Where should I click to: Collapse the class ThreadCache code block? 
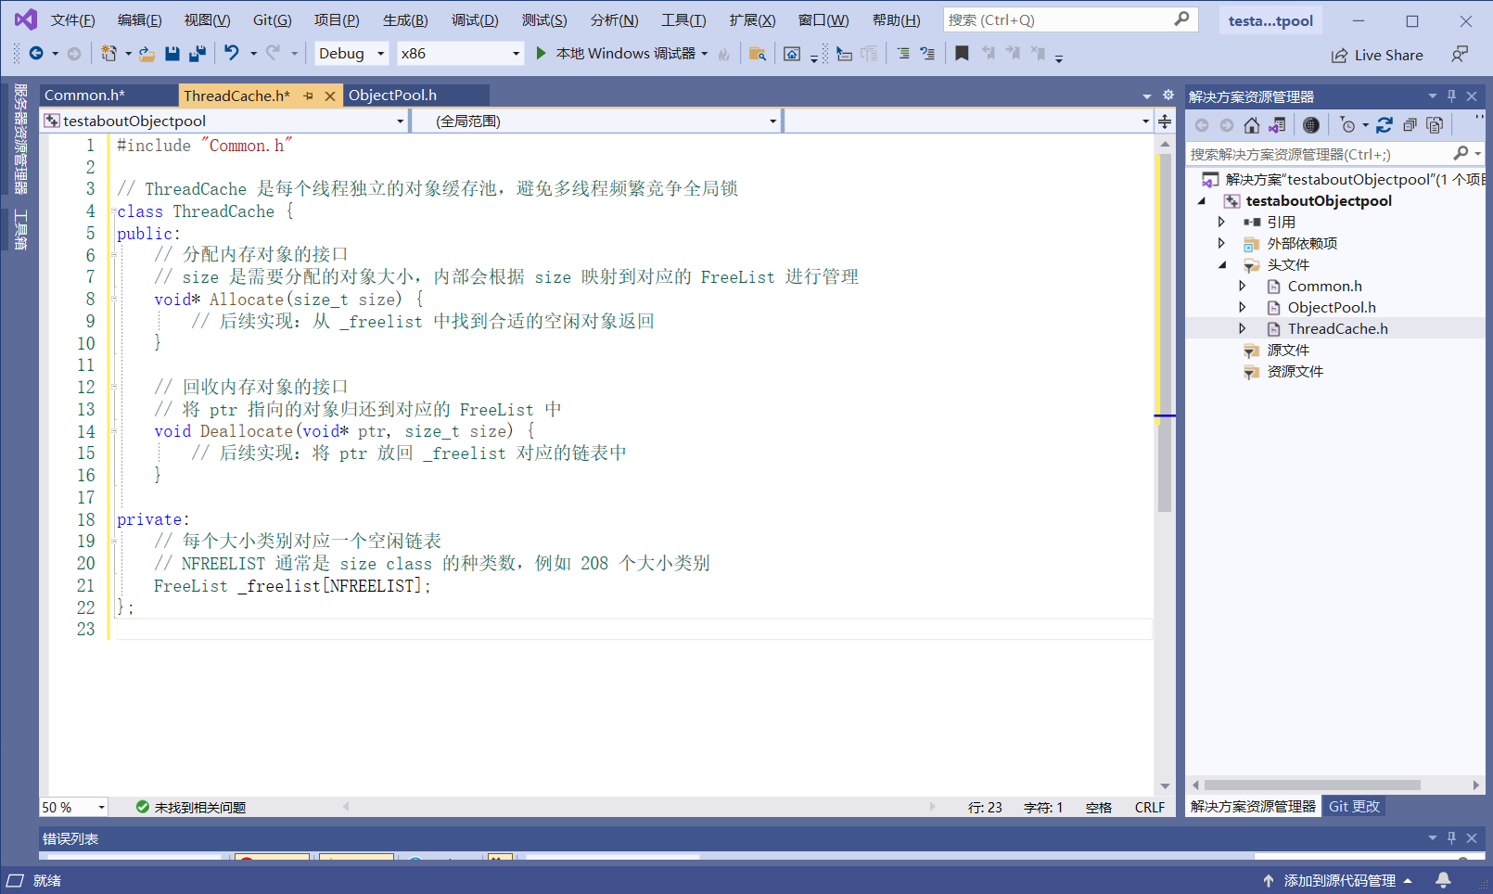(x=114, y=211)
